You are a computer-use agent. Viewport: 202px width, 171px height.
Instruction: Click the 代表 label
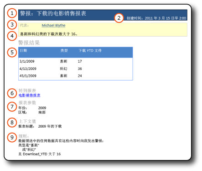point(24,25)
